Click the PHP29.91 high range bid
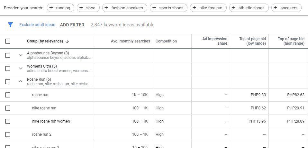 [x=296, y=108]
